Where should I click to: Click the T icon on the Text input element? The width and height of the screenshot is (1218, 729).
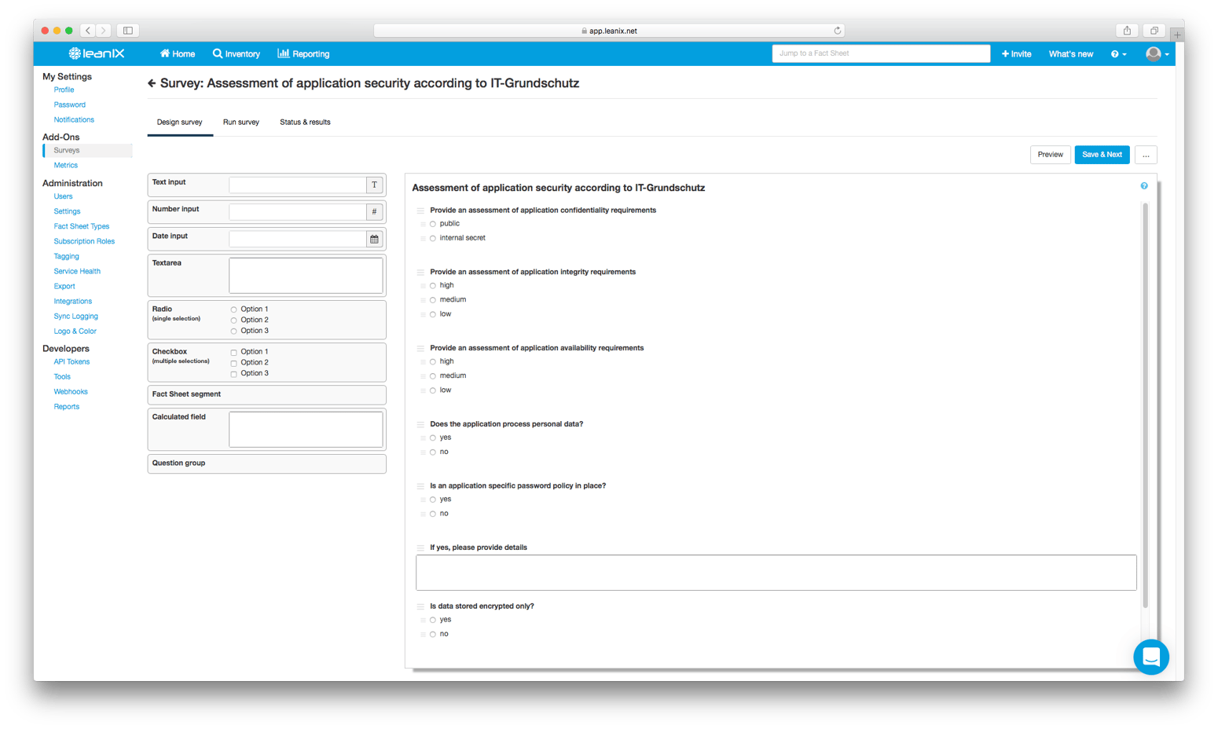pyautogui.click(x=374, y=185)
